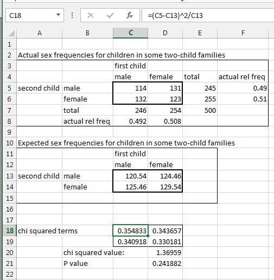
Task: Select column C header
Action: 130,33
